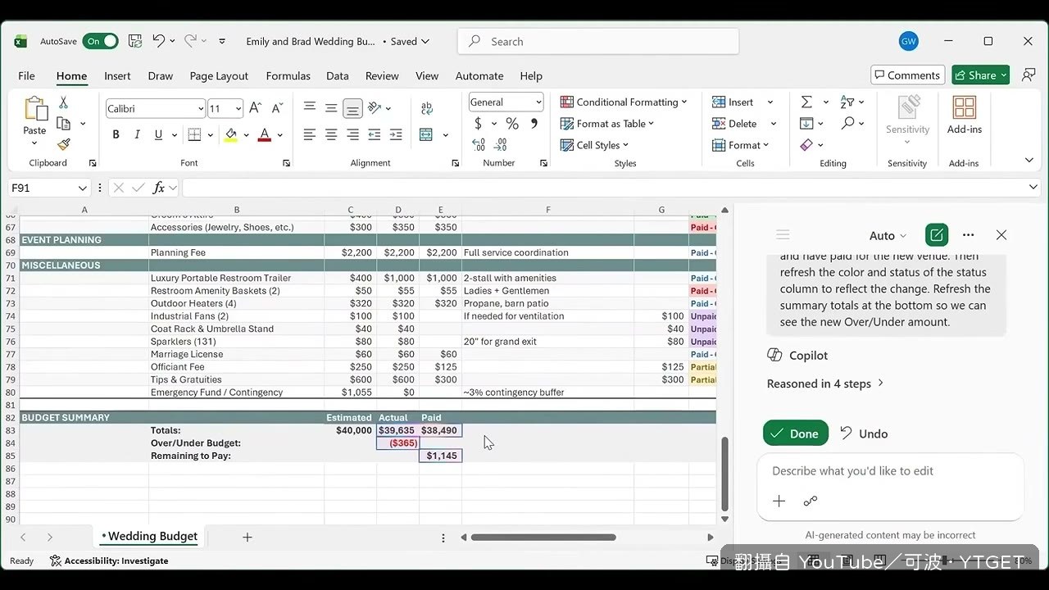Apply Accounting dollar number format
1049x590 pixels.
tap(478, 124)
